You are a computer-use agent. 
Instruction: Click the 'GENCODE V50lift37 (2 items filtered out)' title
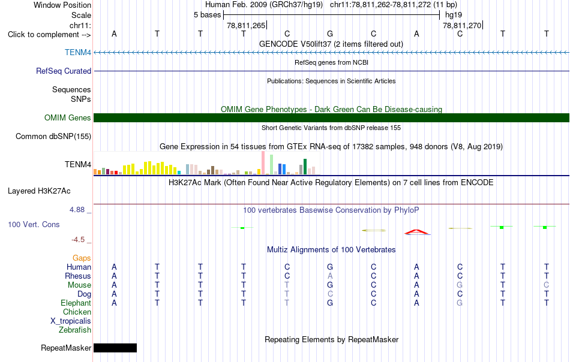coord(331,44)
